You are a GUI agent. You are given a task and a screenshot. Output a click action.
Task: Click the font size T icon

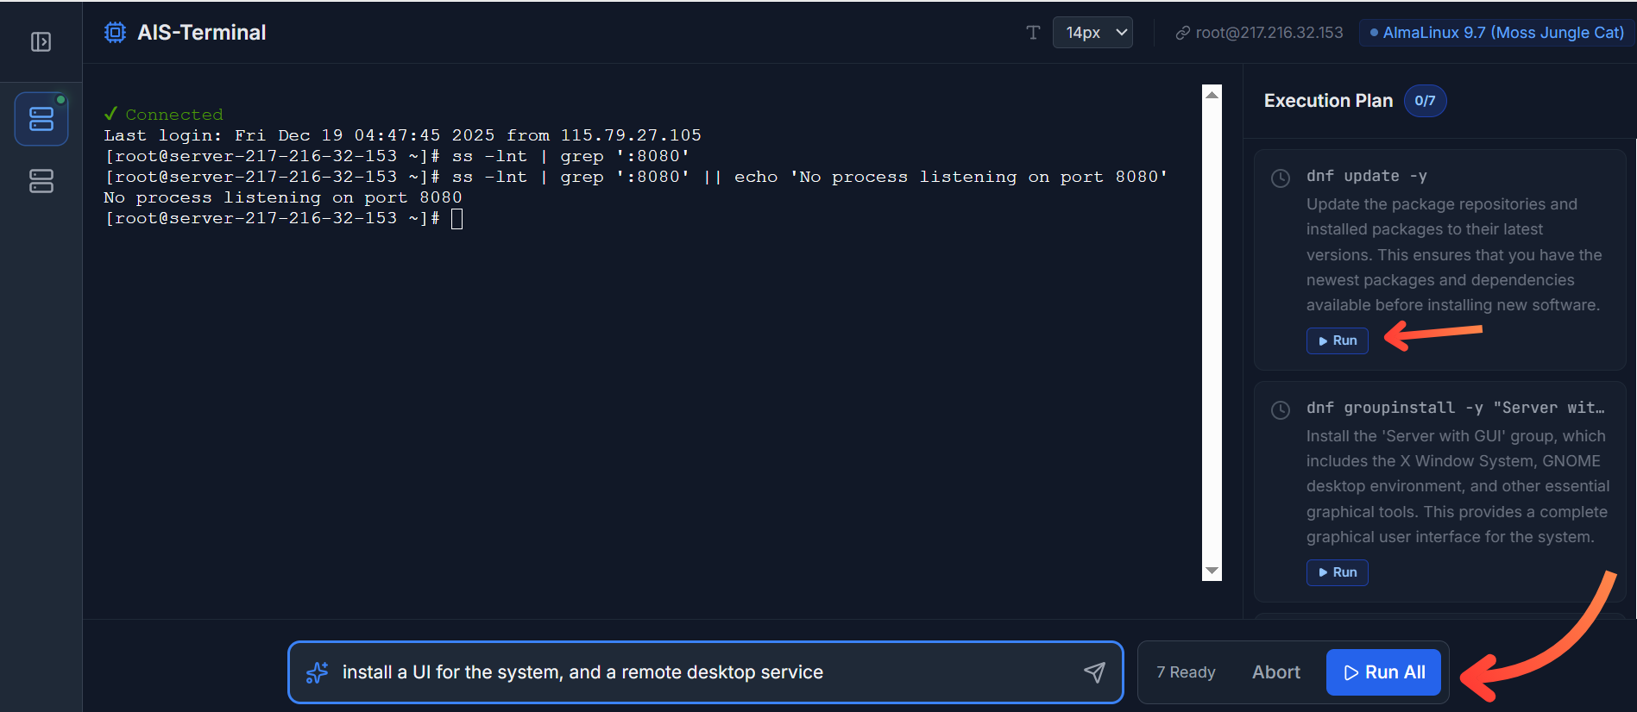point(1033,33)
